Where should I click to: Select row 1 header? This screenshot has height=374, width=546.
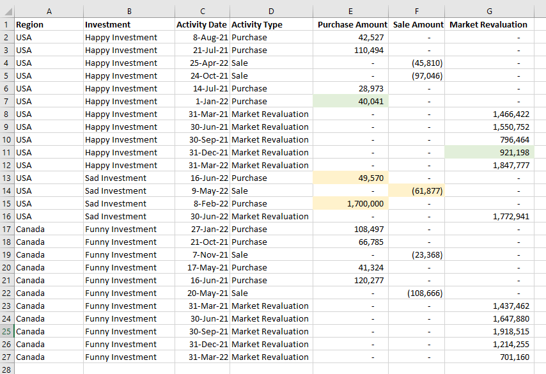(x=7, y=24)
